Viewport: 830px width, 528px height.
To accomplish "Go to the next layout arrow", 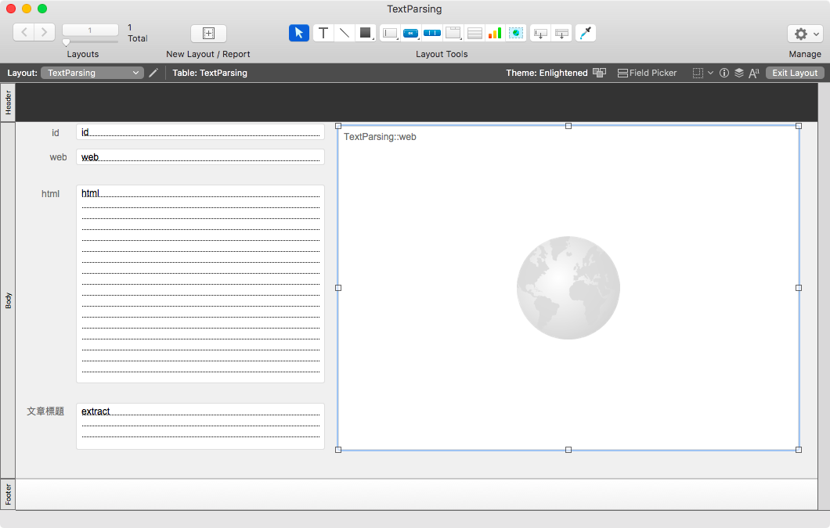I will coord(45,32).
